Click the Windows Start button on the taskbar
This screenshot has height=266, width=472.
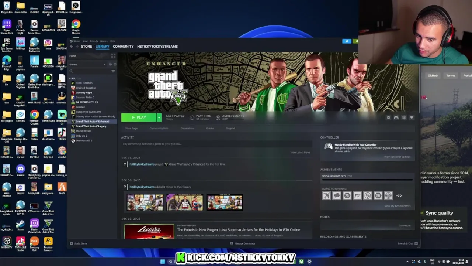coord(163,262)
